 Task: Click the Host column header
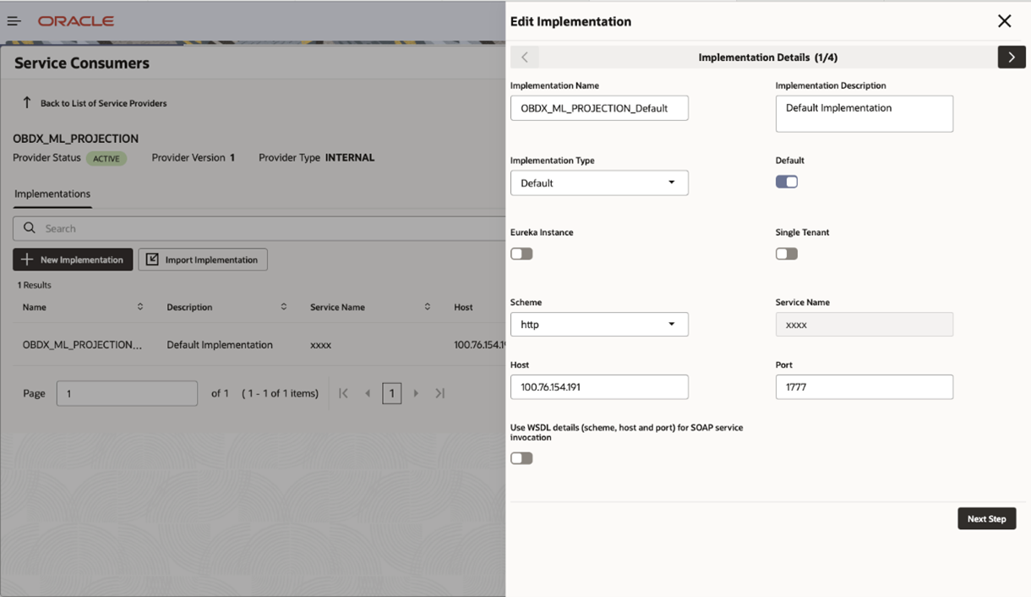pyautogui.click(x=463, y=307)
